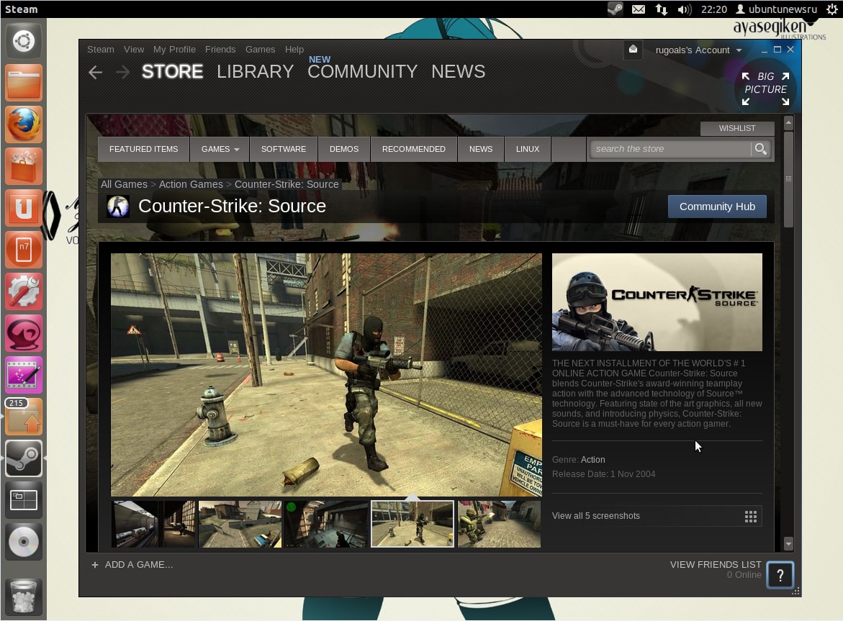This screenshot has width=843, height=621.
Task: Open the Ubuntu Dash home launcher
Action: [24, 41]
